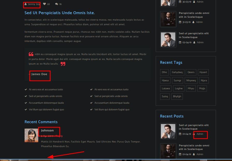Viewport: 232px width, 161px height.
Task: Click the Mojjs tag
Action: [x=202, y=88]
